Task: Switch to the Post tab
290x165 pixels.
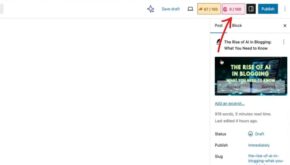Action: coord(219,25)
